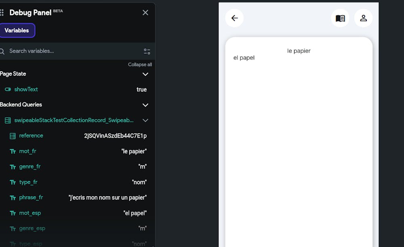The height and width of the screenshot is (247, 404).
Task: Close the Debug Panel
Action: pos(145,13)
